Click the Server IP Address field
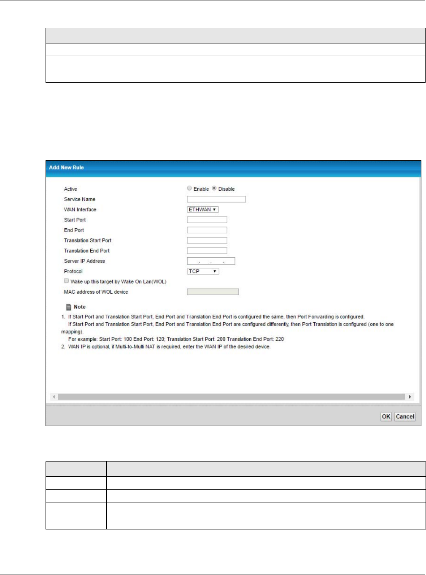Viewport: 426px width, 575px height. (x=211, y=261)
